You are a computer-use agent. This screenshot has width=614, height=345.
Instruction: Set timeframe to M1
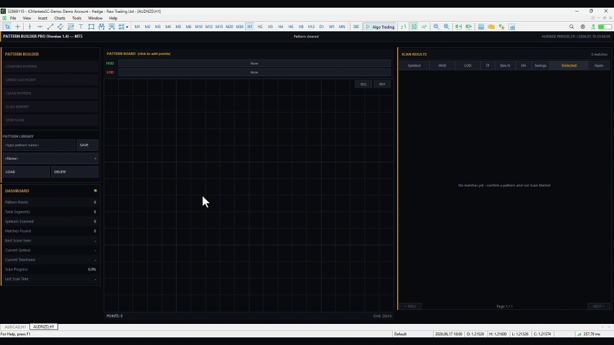[x=137, y=27]
